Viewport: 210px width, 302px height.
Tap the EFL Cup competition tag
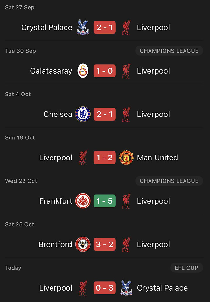pos(186,268)
